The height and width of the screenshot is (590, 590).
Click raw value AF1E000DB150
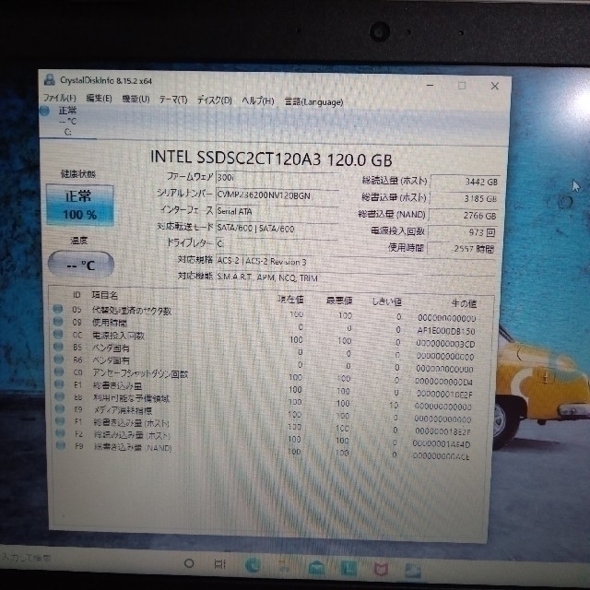tap(446, 331)
